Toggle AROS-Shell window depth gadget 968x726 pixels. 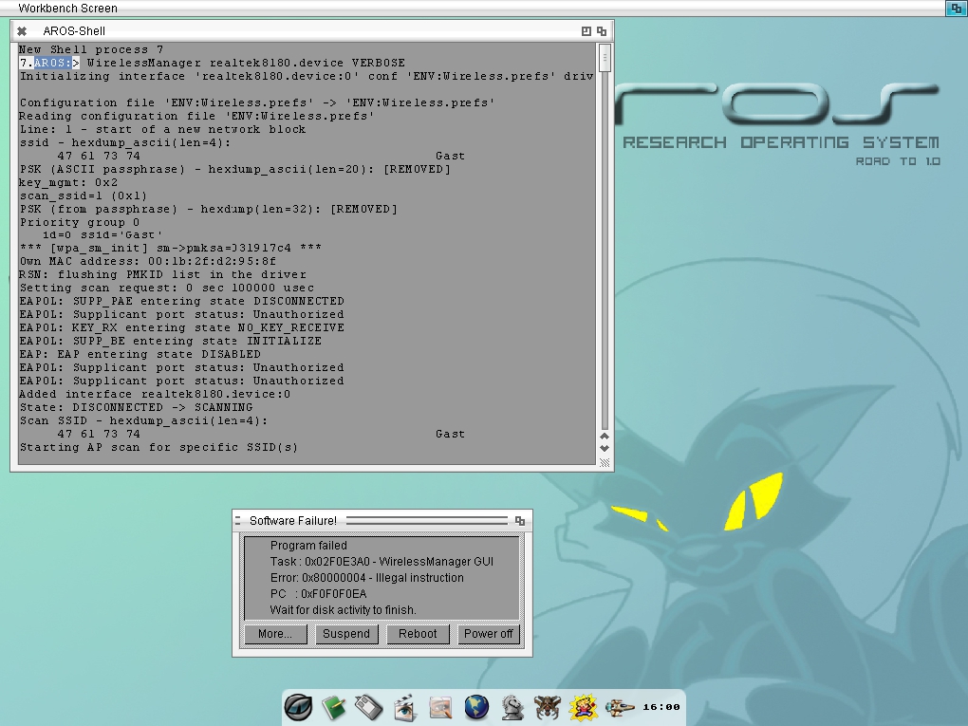click(x=602, y=31)
